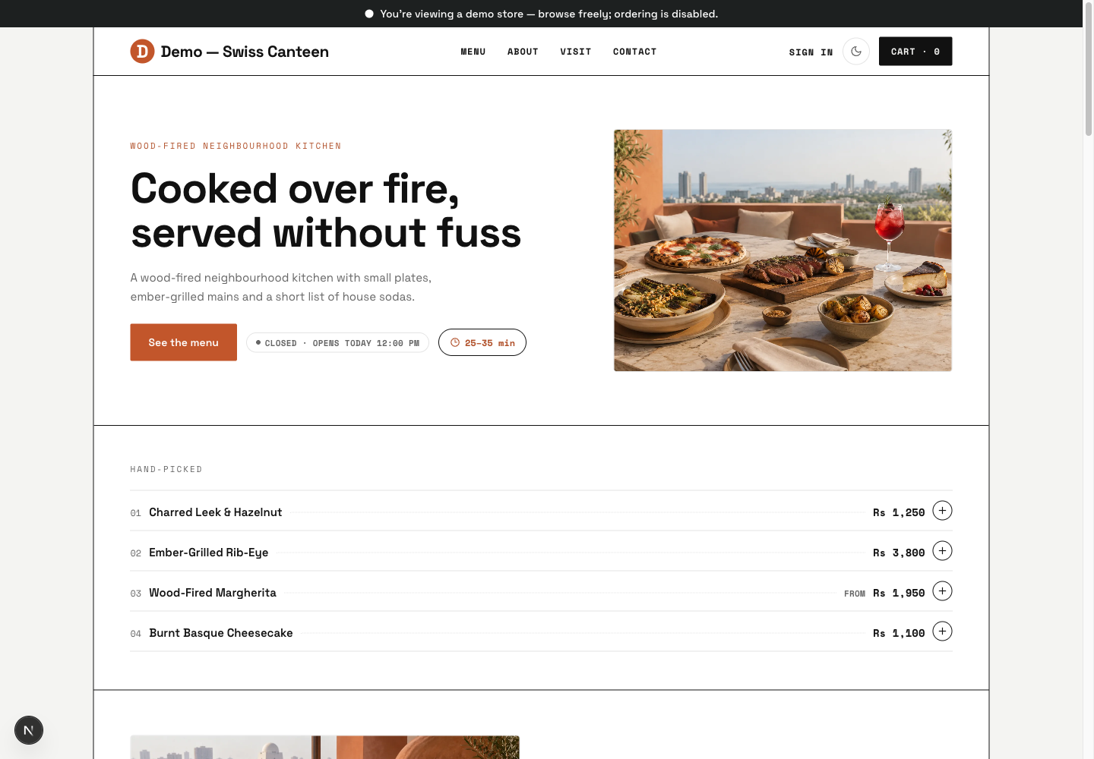Screen dimensions: 1094x759
Task: Open the Next.js dev tools N badge
Action: 29,730
